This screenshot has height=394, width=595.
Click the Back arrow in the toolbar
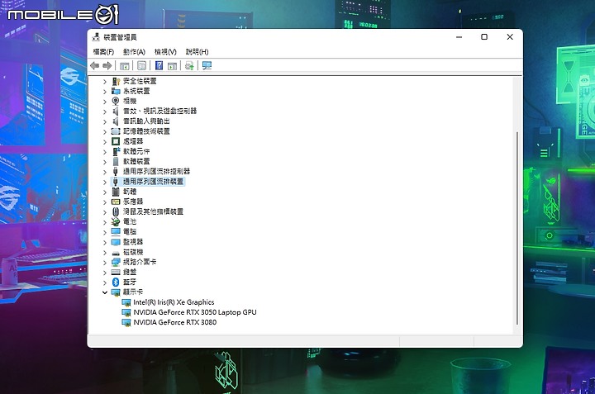click(x=95, y=66)
